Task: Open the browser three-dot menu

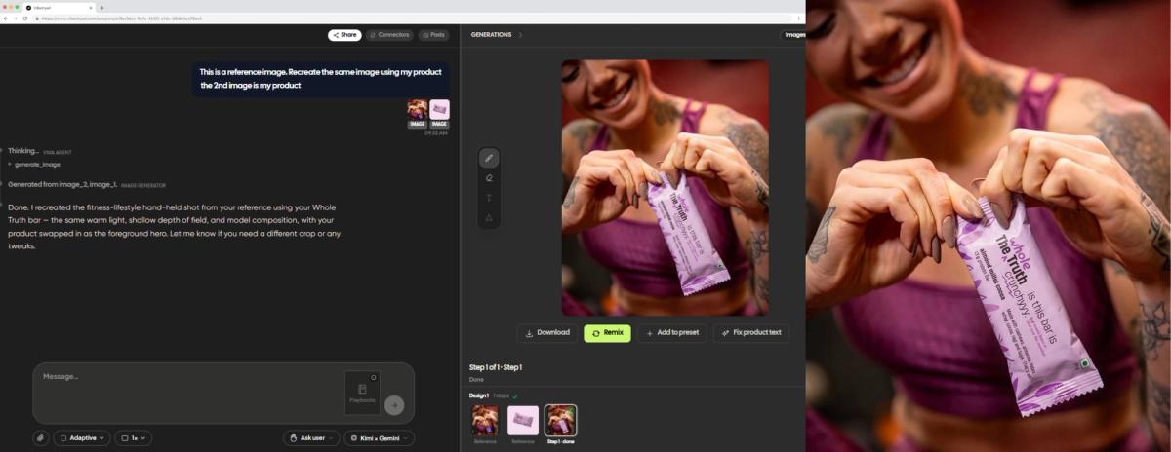Action: click(x=799, y=19)
